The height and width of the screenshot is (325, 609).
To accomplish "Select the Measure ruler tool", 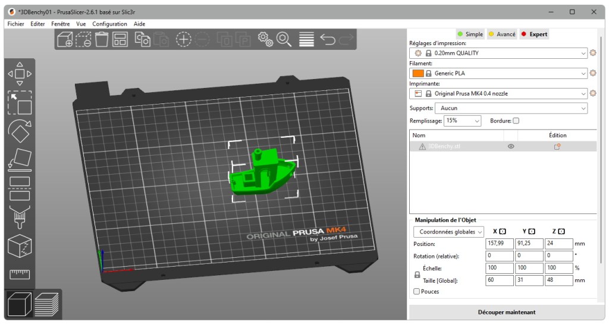I will (20, 274).
